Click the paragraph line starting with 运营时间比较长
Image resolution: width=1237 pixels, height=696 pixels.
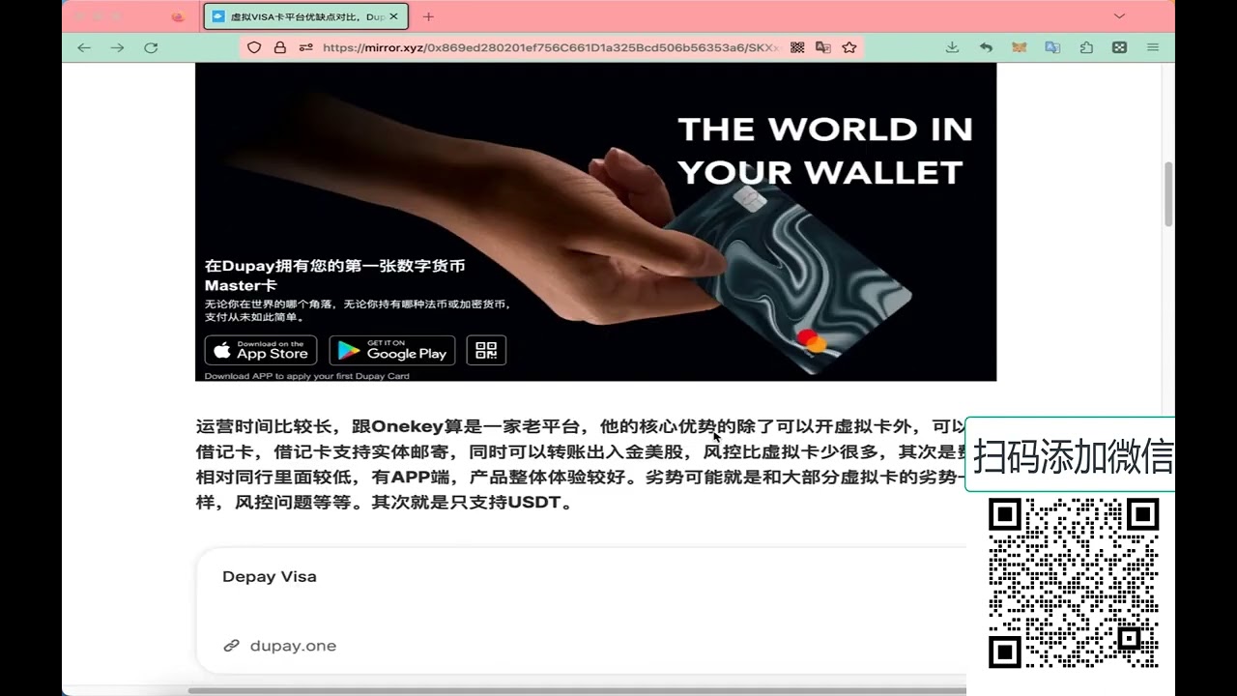(580, 426)
